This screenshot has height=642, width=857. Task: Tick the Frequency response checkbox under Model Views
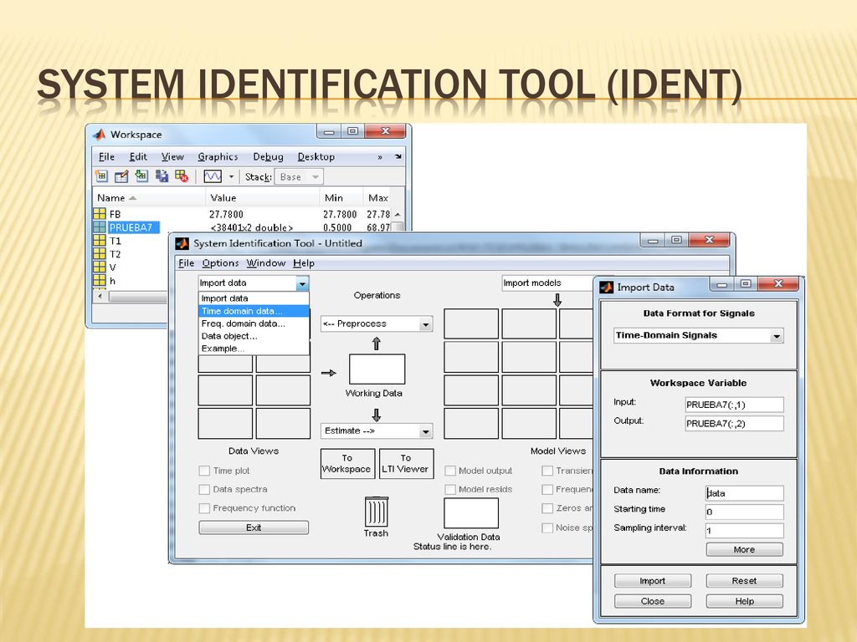[547, 489]
